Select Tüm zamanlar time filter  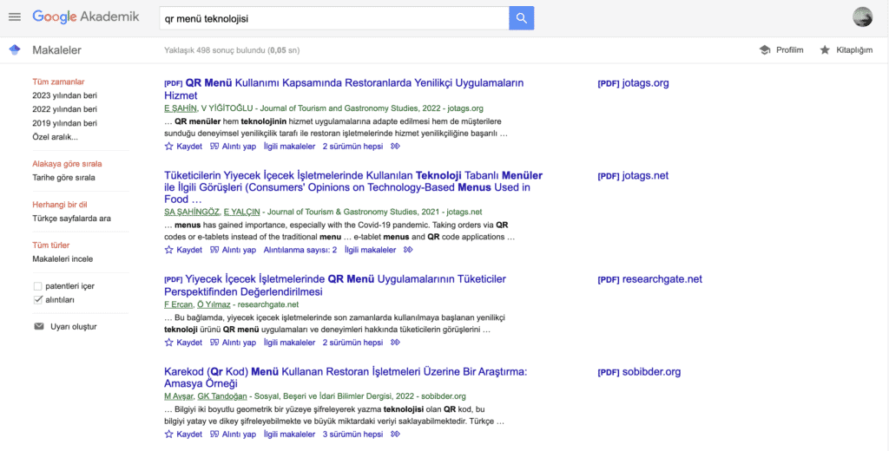click(58, 82)
